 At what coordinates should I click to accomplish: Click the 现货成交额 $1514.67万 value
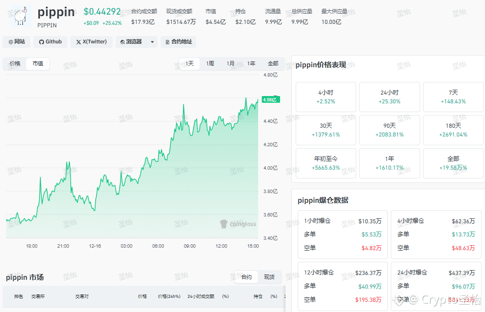click(181, 22)
